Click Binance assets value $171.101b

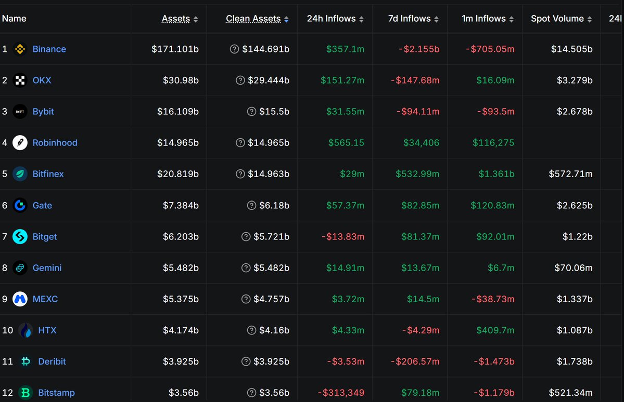point(175,49)
